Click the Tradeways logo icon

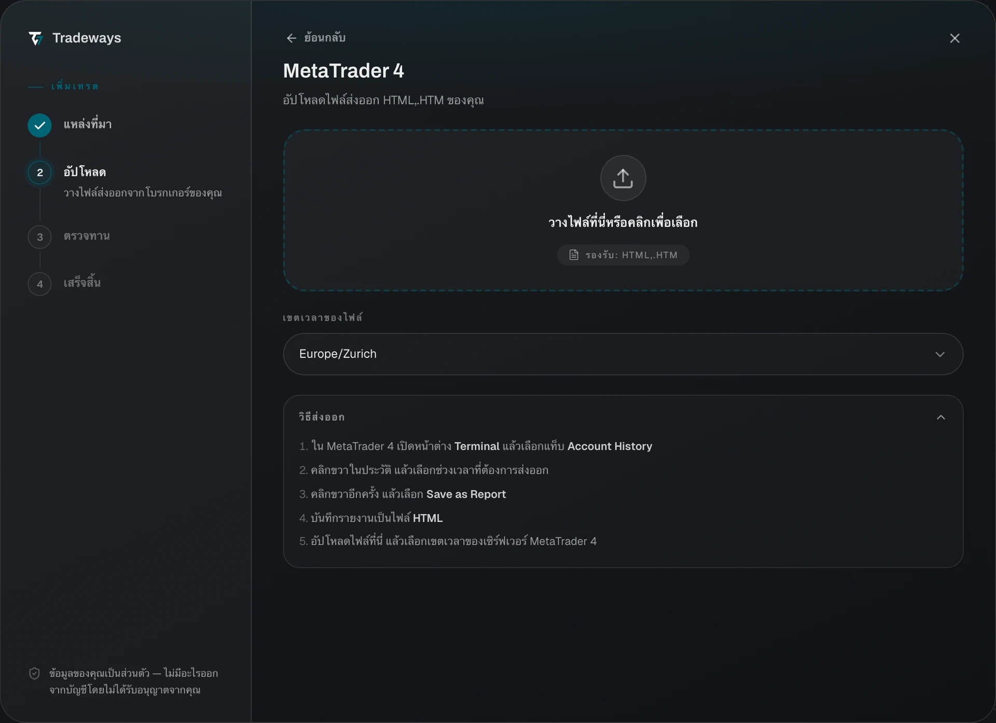tap(35, 38)
